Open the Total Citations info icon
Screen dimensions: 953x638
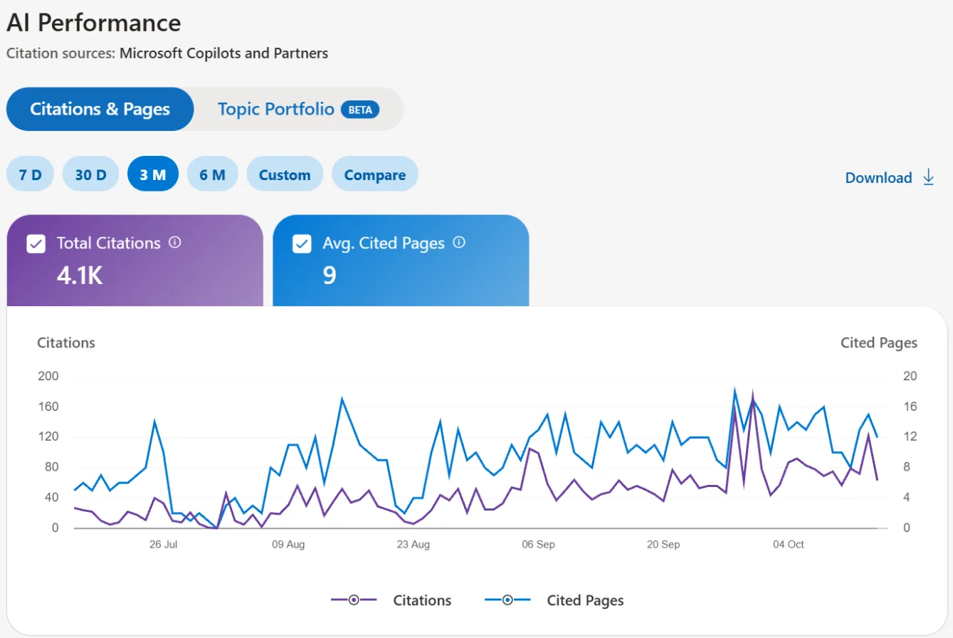(175, 242)
